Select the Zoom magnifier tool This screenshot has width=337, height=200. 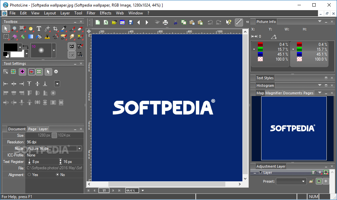14,28
